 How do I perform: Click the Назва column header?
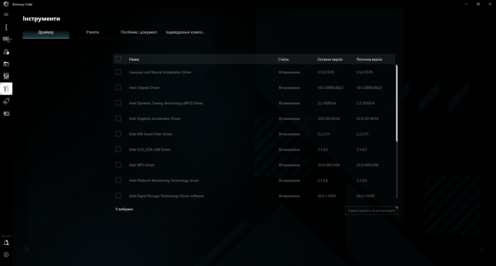pyautogui.click(x=134, y=59)
